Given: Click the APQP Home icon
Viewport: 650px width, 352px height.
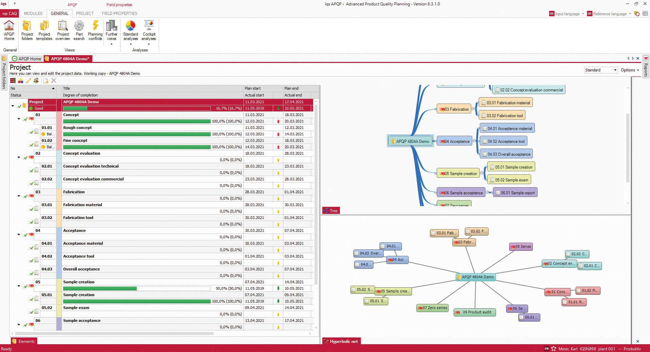Looking at the screenshot, I should 9,30.
